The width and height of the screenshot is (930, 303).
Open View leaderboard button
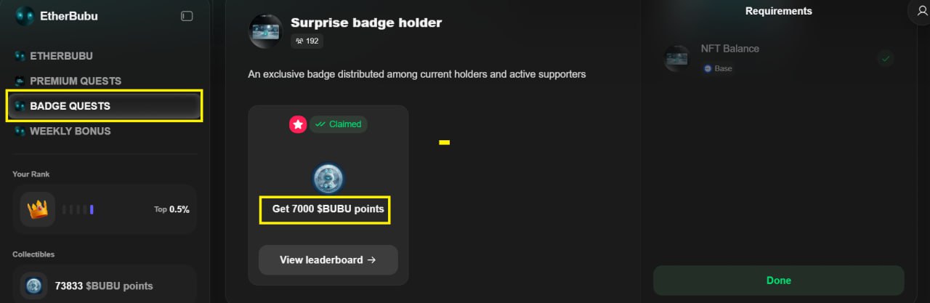pyautogui.click(x=328, y=260)
